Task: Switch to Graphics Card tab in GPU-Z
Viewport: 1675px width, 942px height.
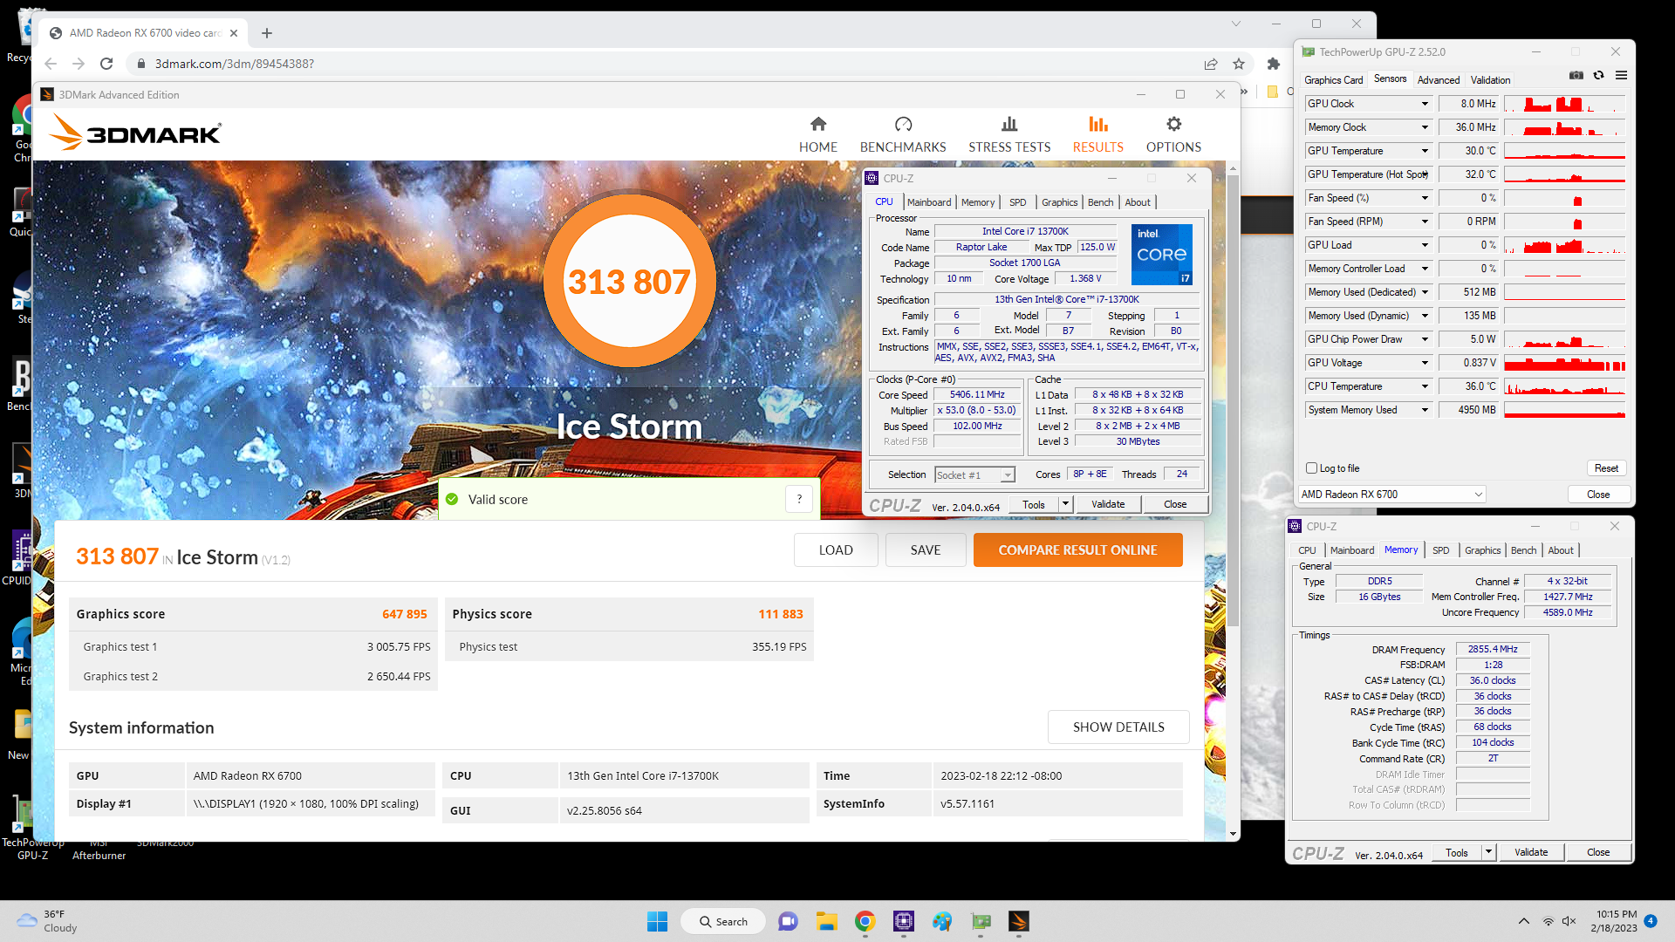Action: coord(1333,79)
